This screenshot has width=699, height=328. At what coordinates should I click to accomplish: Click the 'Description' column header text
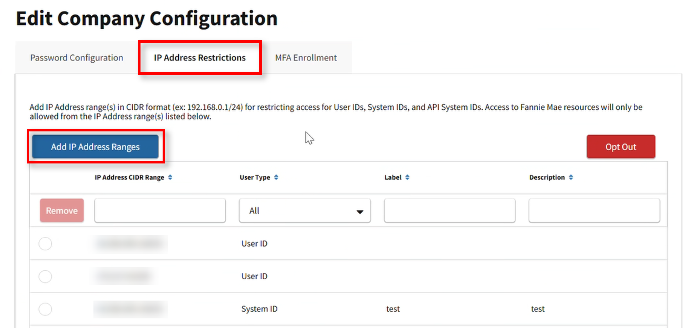547,177
